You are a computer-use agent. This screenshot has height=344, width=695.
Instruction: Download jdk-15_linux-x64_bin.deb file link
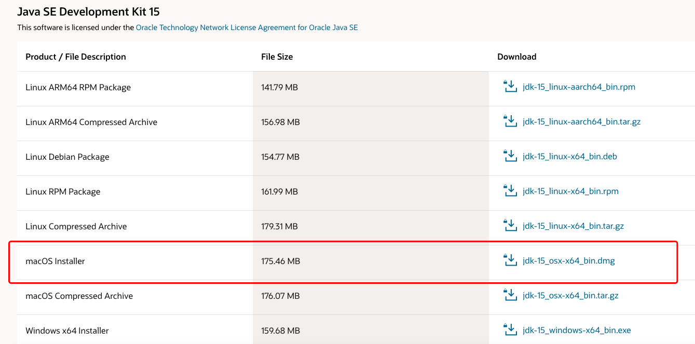[x=570, y=157]
